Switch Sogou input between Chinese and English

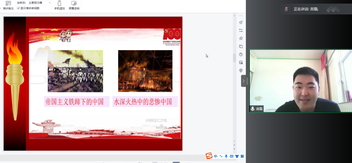pyautogui.click(x=216, y=156)
